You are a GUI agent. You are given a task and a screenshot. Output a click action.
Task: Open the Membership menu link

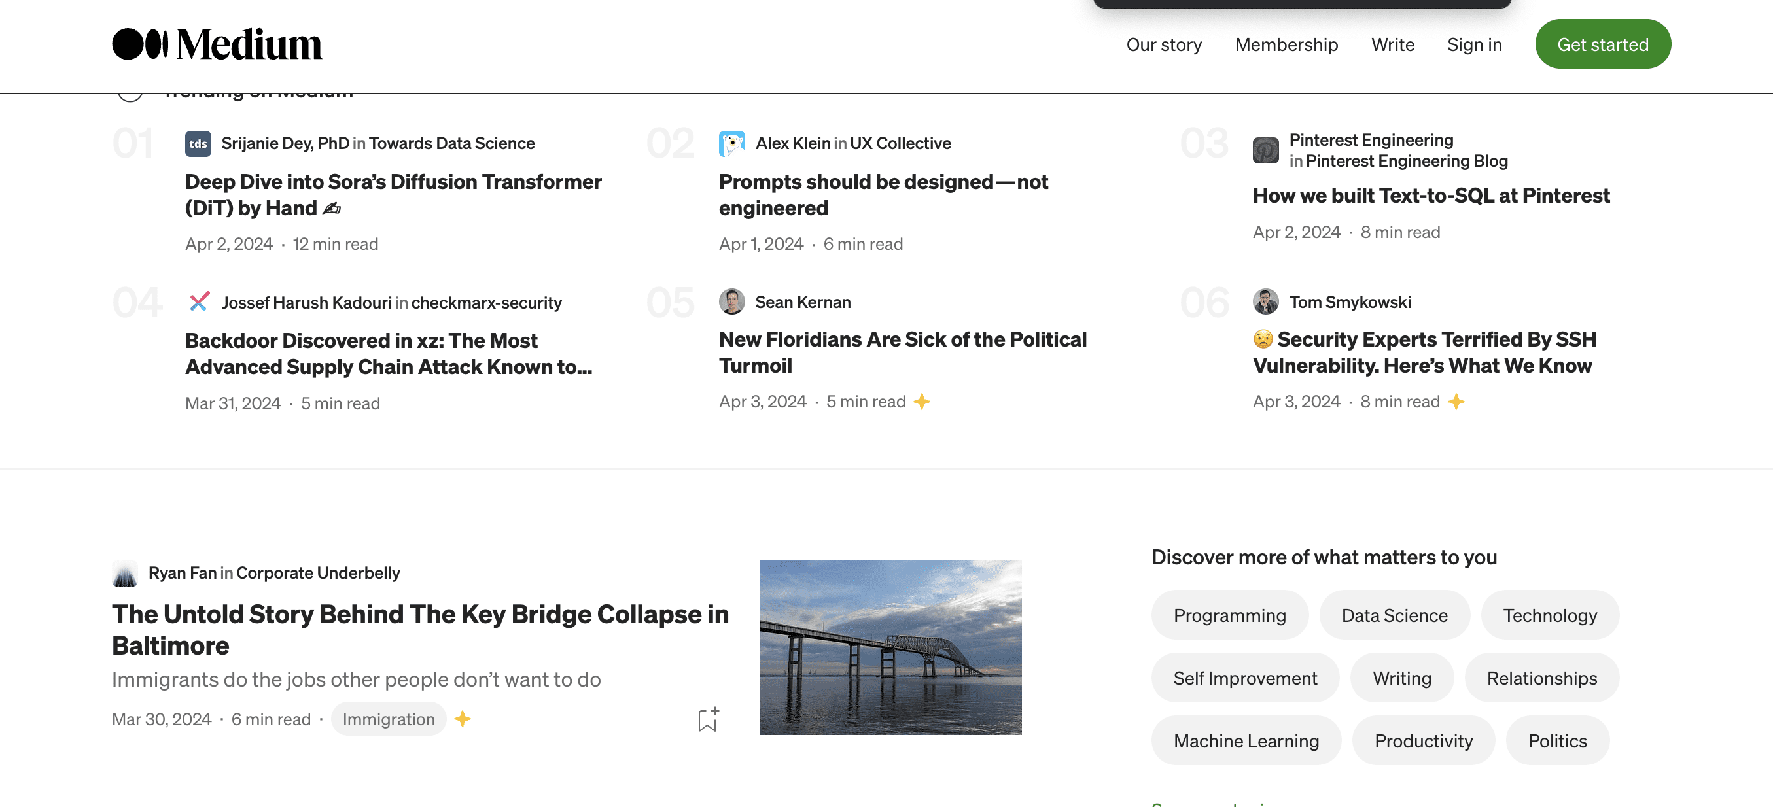(1286, 44)
